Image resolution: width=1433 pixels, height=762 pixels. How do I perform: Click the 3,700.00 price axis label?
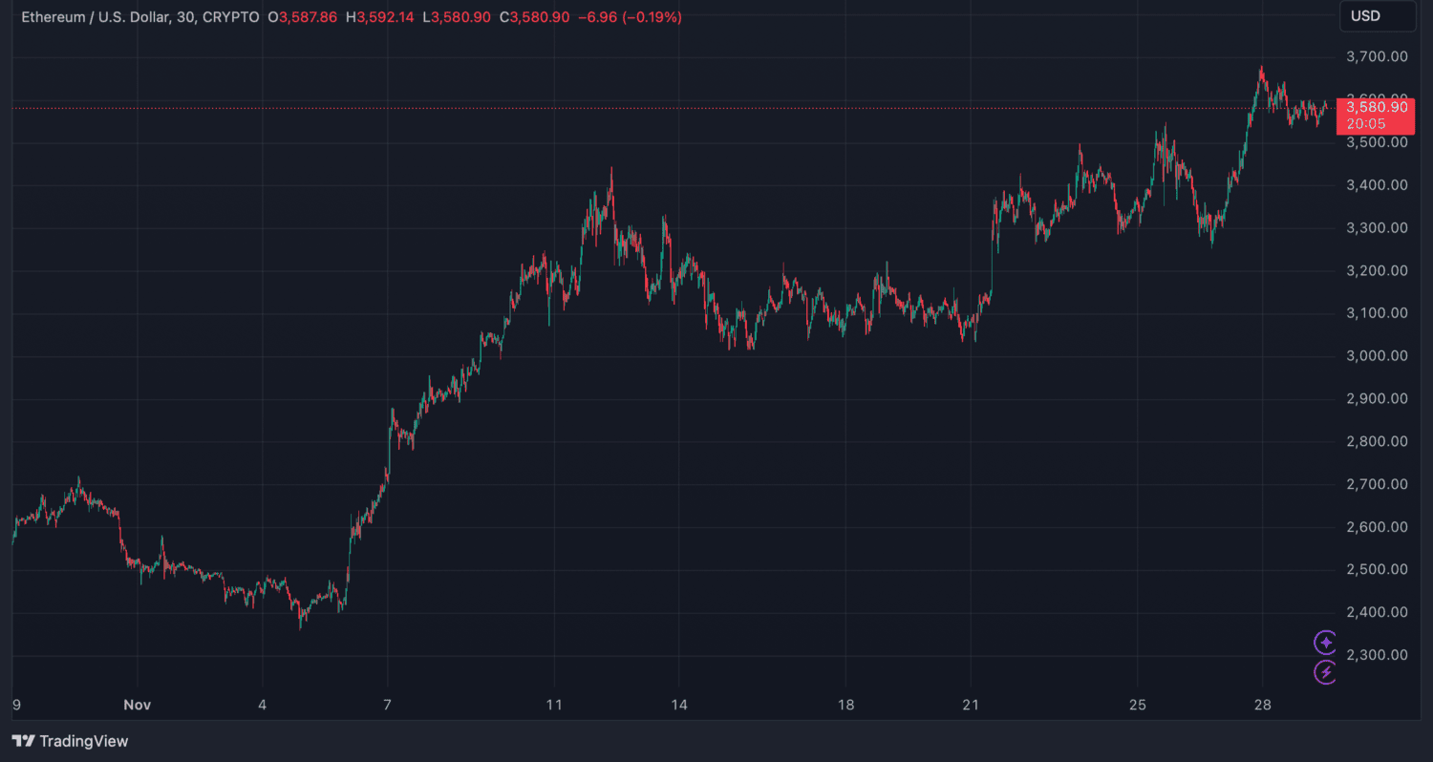(x=1375, y=57)
